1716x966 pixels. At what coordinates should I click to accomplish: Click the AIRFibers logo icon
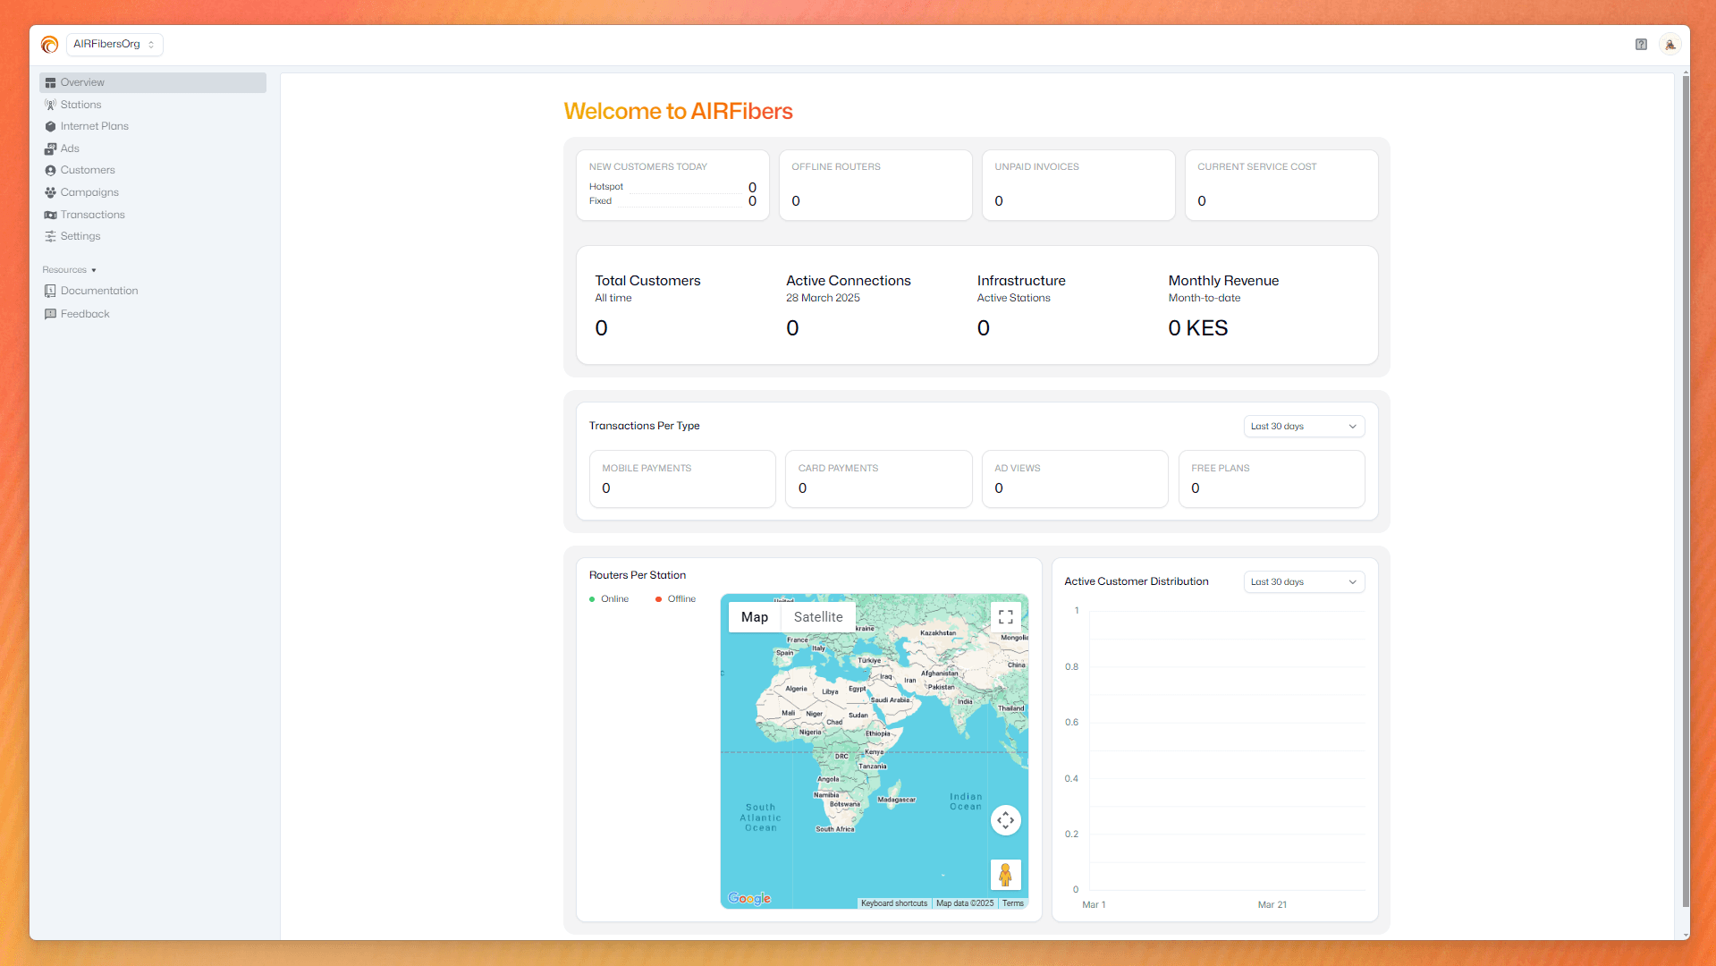click(50, 45)
